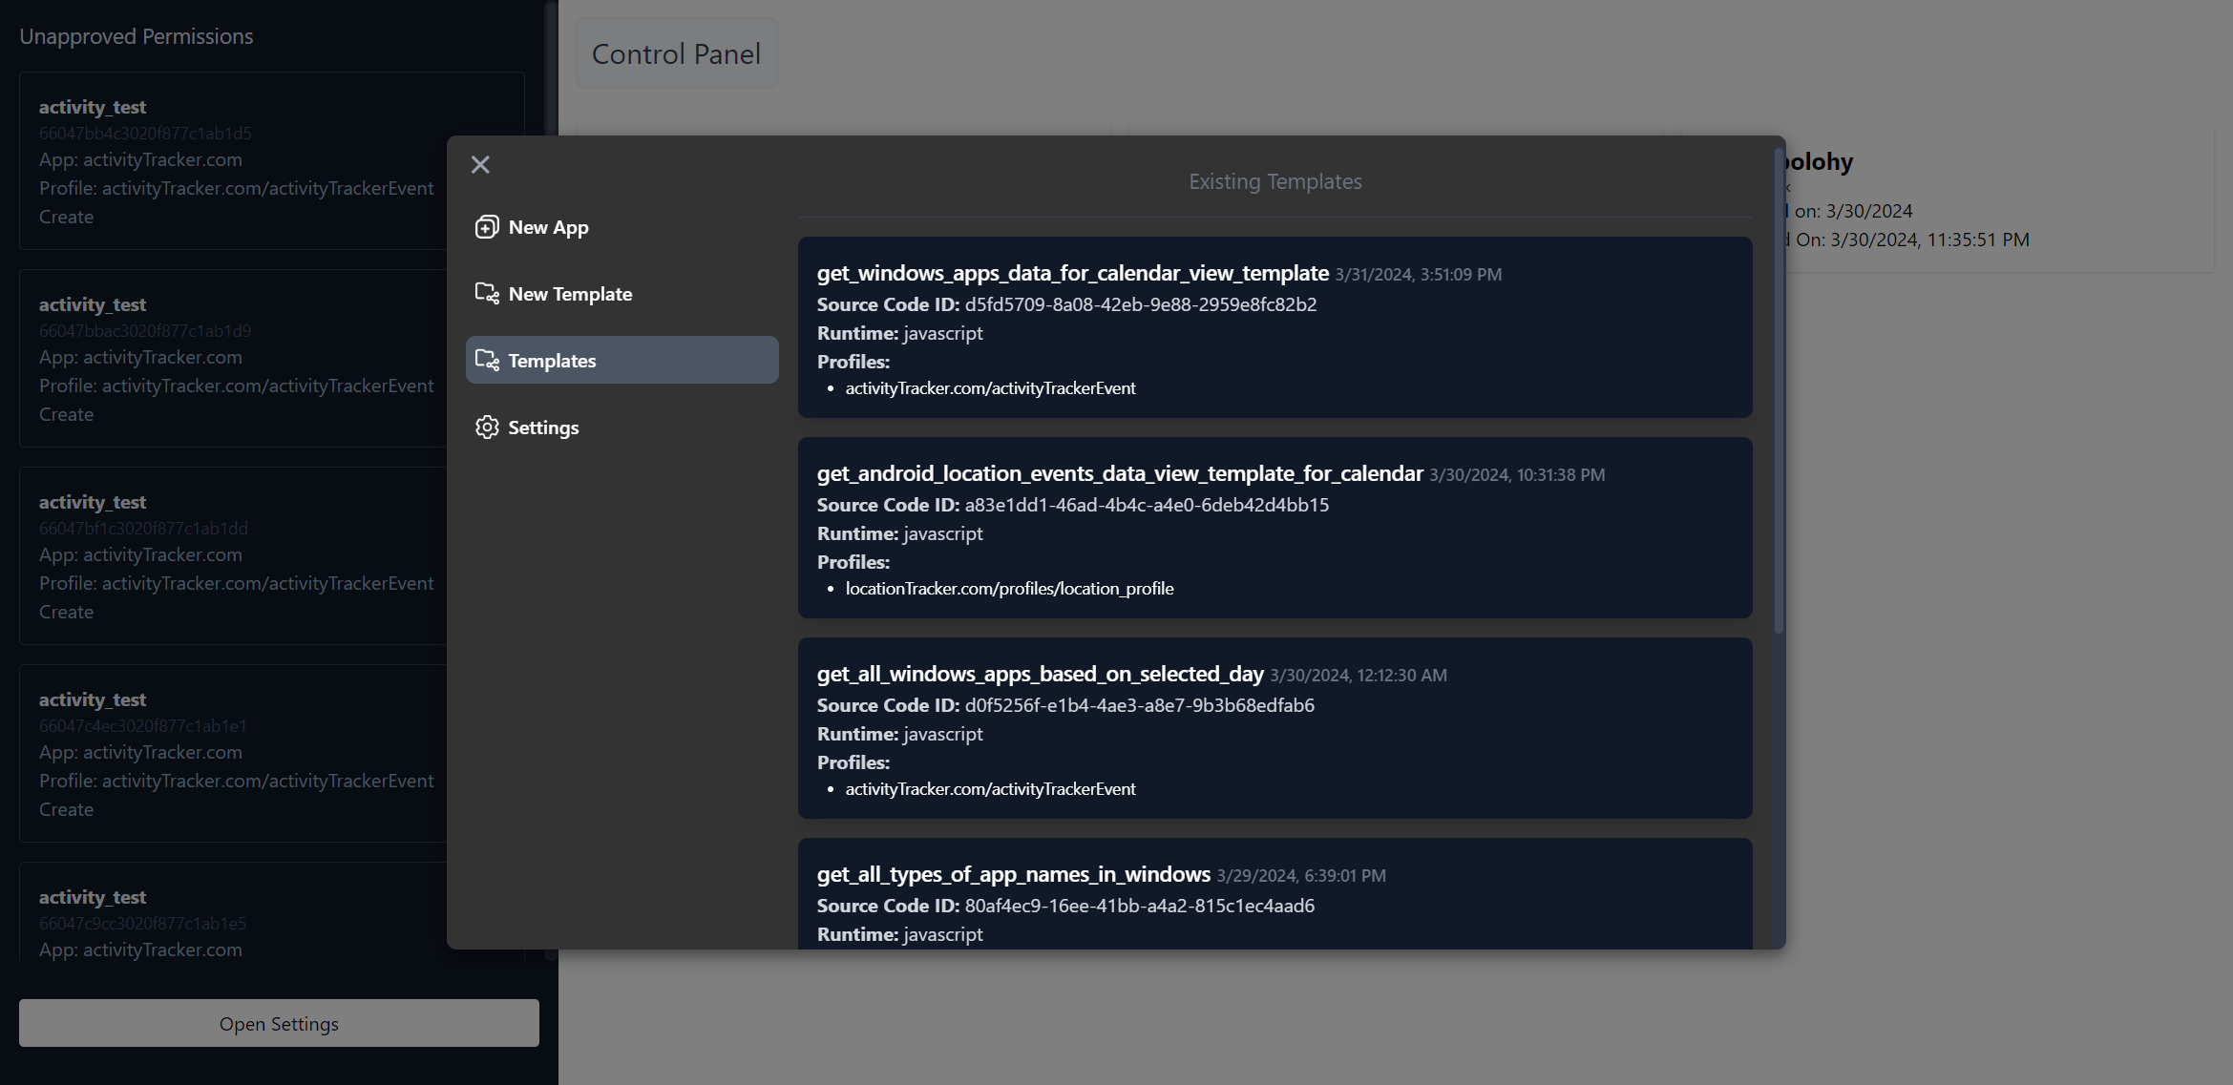Click the Open Settings button
The image size is (2233, 1085).
click(x=279, y=1023)
